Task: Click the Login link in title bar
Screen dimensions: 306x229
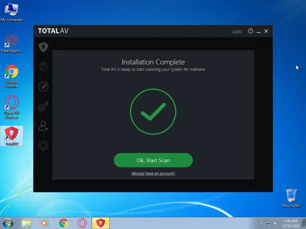Action: pos(237,31)
